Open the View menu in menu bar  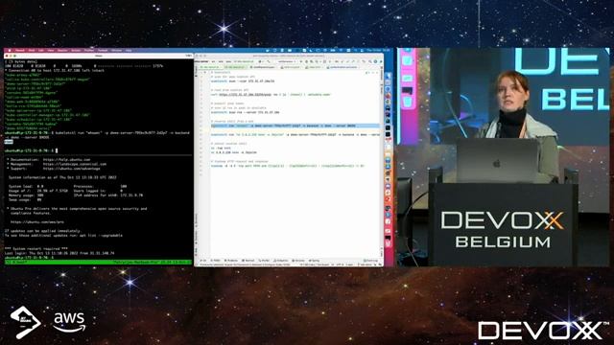click(51, 51)
